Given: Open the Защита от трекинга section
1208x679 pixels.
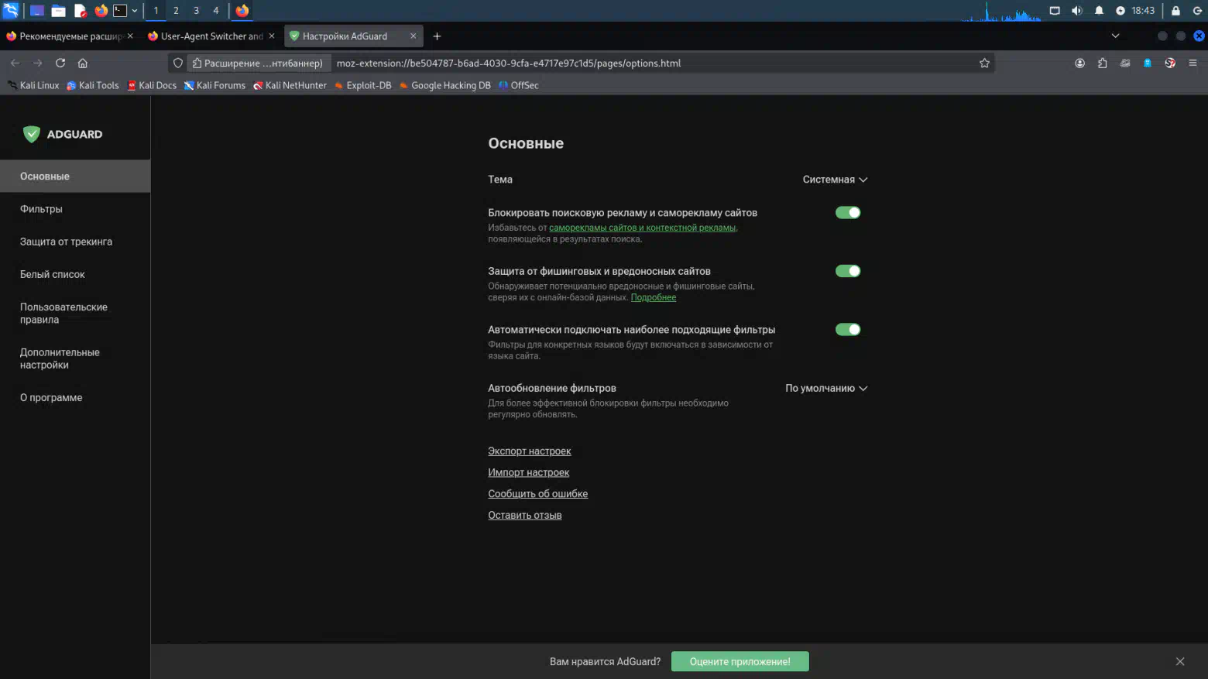Looking at the screenshot, I should click(x=75, y=242).
